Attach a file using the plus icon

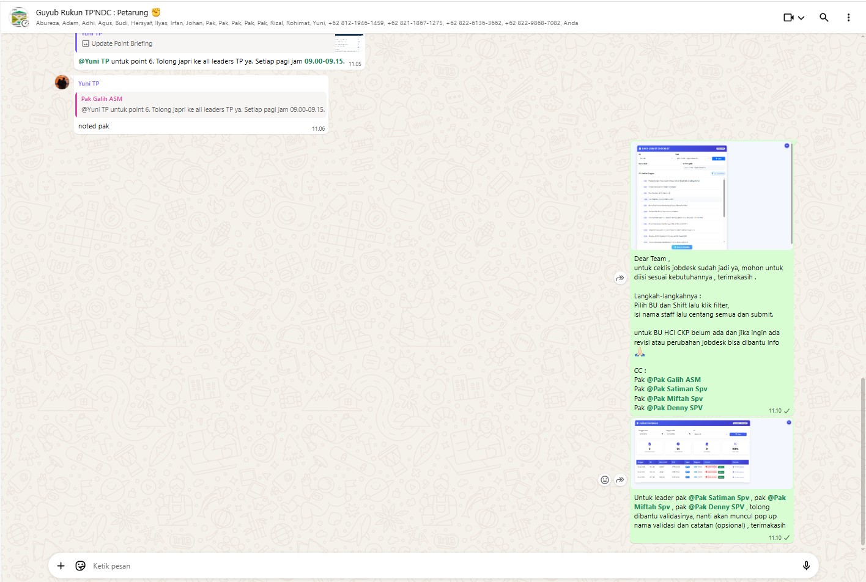[61, 565]
